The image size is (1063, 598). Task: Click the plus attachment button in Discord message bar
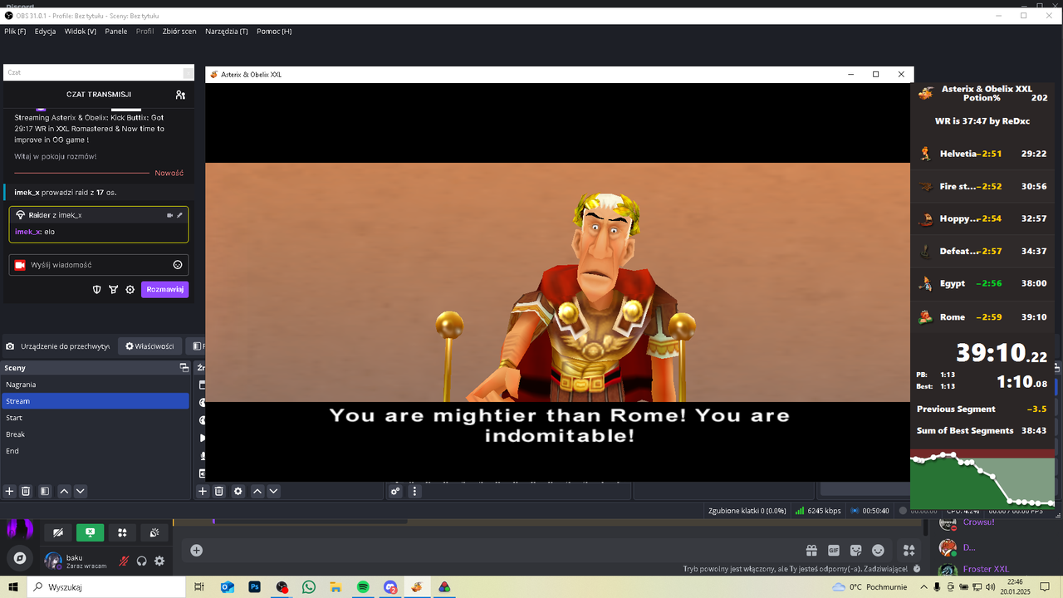196,551
